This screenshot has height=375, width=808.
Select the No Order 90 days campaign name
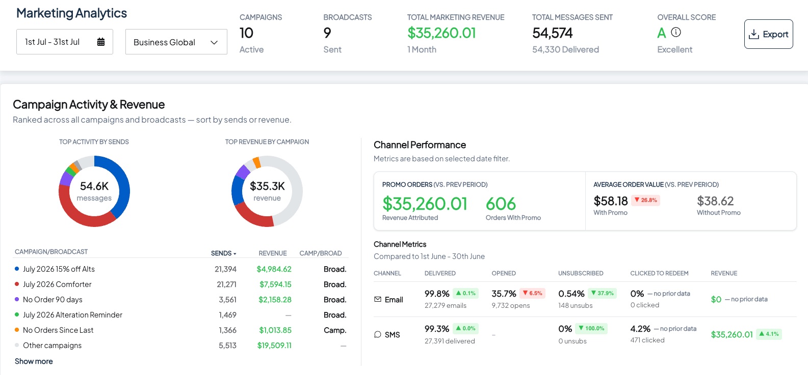53,300
